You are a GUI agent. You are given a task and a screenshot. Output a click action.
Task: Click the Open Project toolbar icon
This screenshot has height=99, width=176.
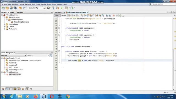coord(11,8)
